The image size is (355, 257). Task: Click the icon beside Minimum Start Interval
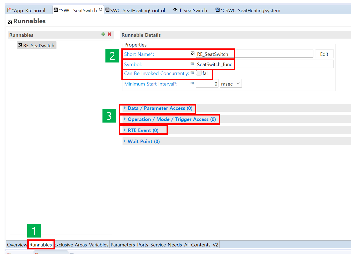(x=192, y=83)
